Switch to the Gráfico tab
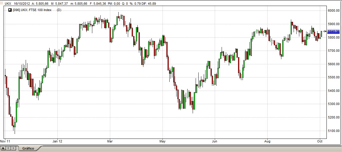 (x=28, y=148)
